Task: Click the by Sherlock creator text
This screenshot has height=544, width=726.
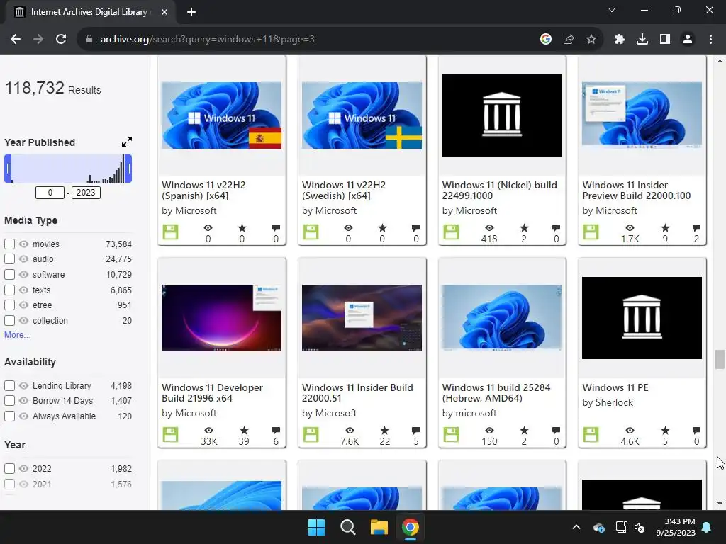Action: pos(608,402)
